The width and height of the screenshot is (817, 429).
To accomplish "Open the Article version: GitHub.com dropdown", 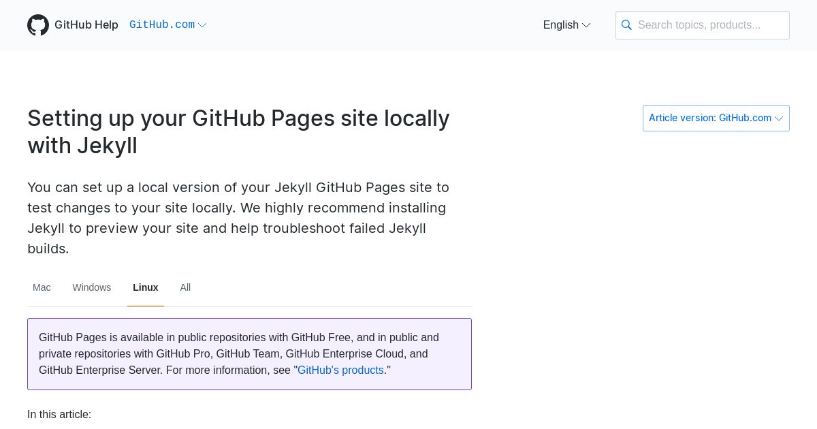I will (716, 118).
